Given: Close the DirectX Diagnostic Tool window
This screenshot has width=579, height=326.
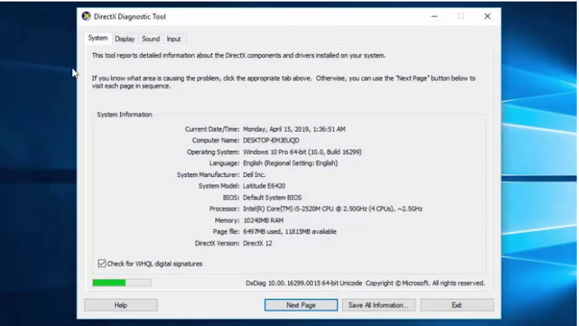Looking at the screenshot, I should (487, 16).
